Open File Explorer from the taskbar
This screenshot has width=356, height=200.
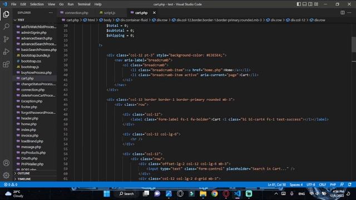tap(203, 194)
